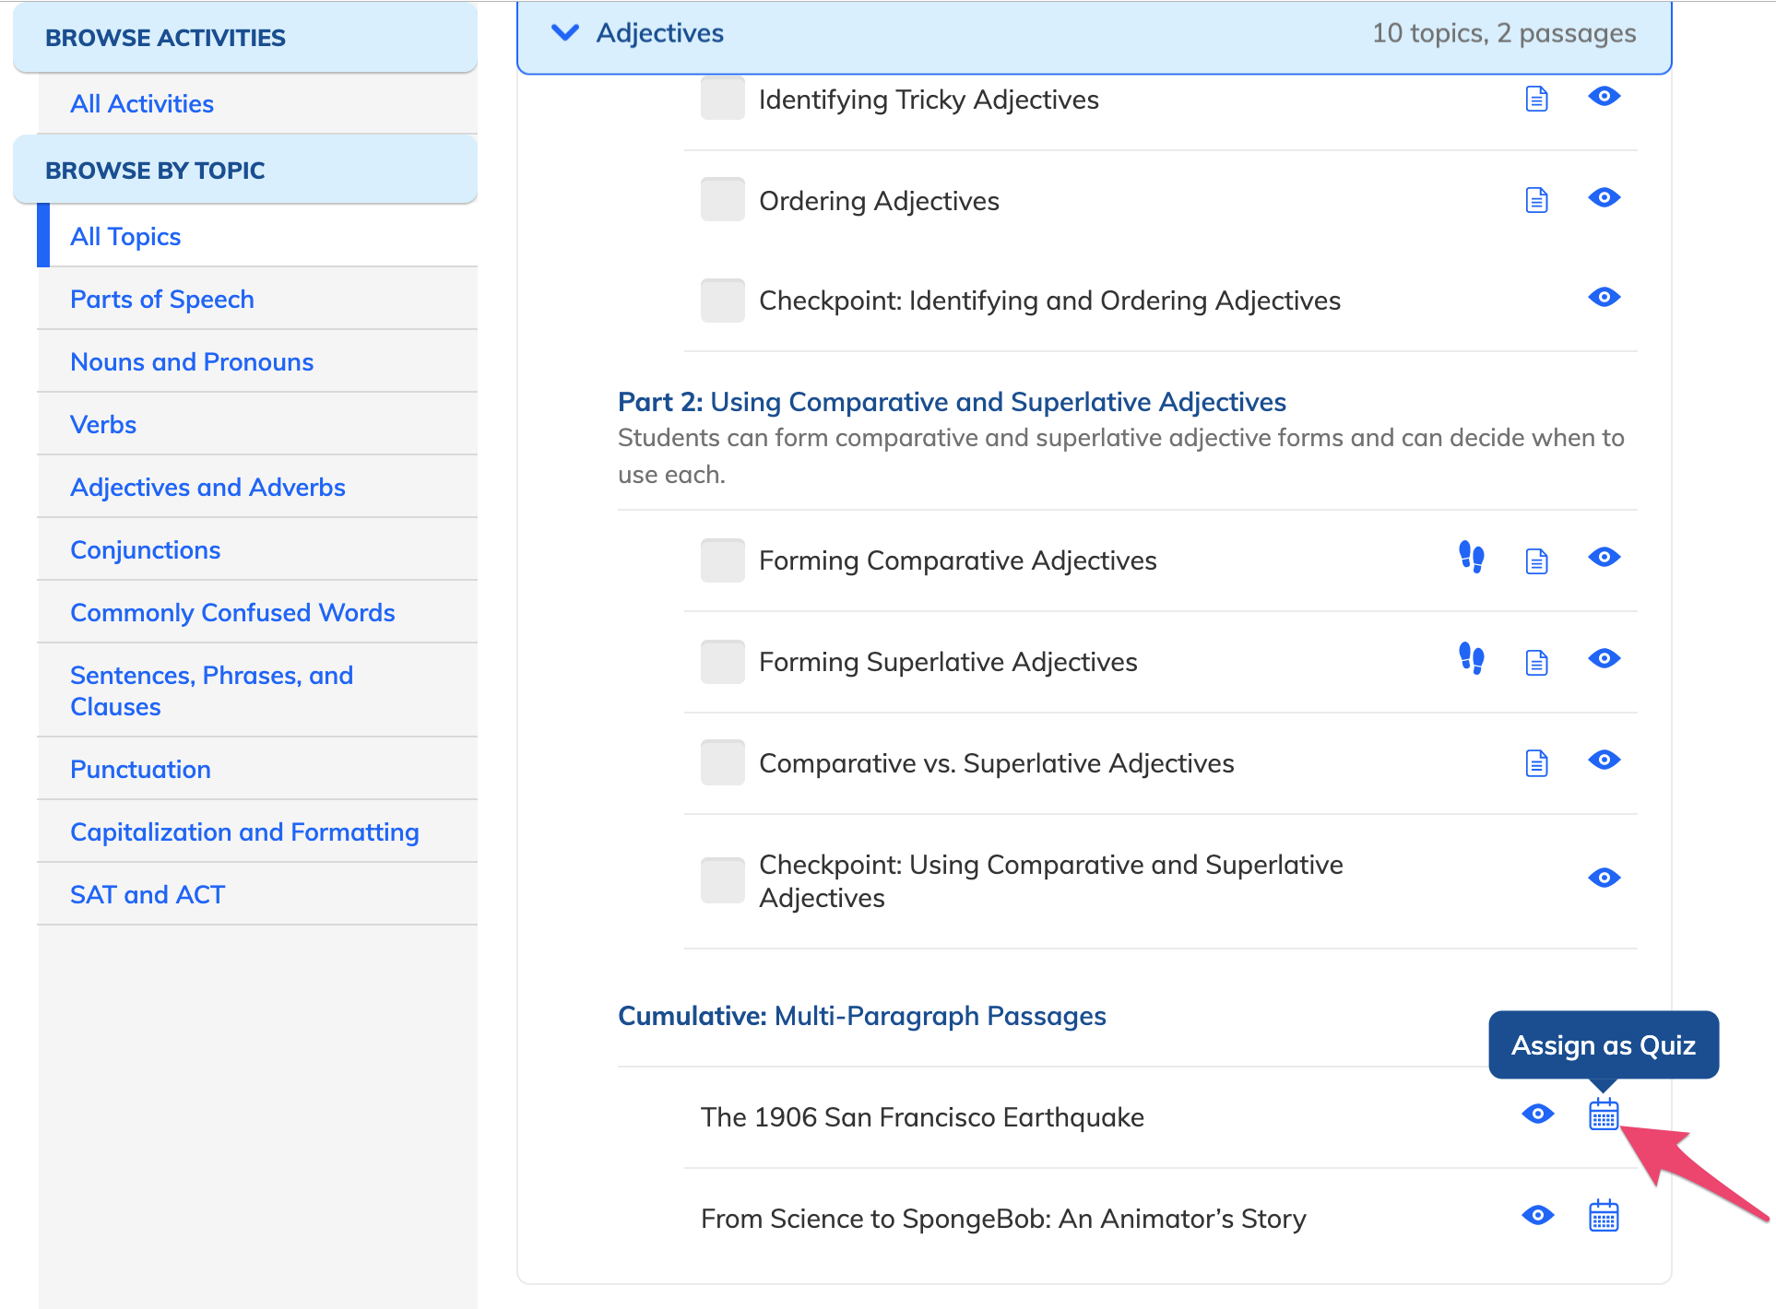Preview Forming Superlative Adjectives with eye icon

(1604, 658)
